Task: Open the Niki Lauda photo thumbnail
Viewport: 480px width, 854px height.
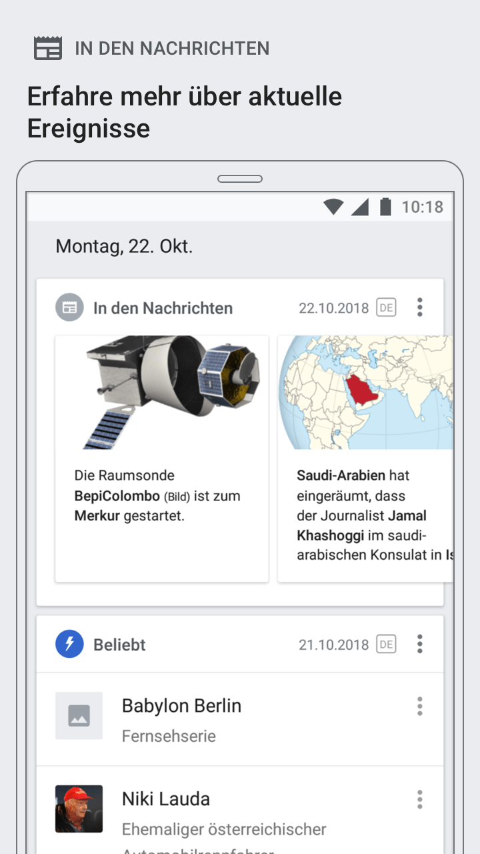Action: click(x=79, y=809)
